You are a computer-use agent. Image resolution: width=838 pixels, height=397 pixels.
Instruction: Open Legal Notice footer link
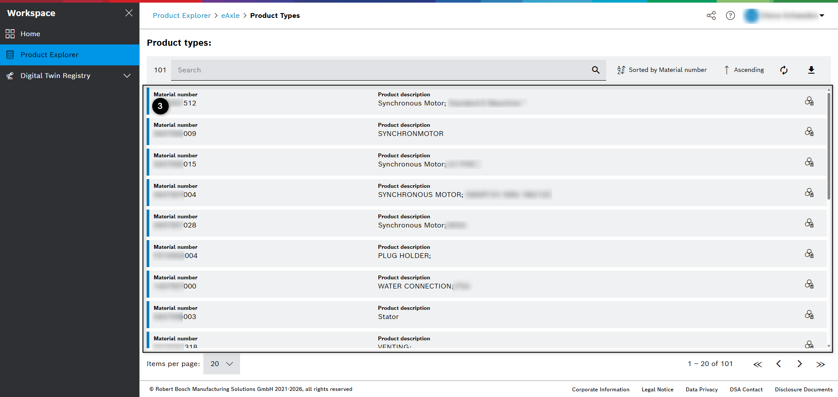[657, 390]
